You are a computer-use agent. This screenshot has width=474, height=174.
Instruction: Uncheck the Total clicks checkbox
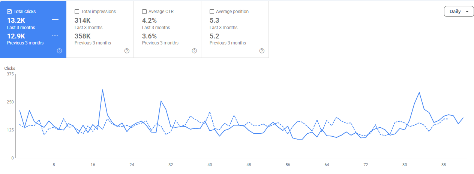[9, 12]
